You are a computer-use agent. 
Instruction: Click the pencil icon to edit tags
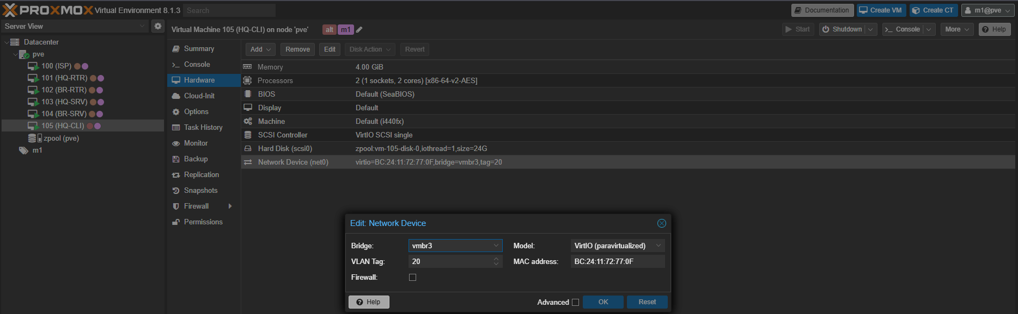click(359, 30)
